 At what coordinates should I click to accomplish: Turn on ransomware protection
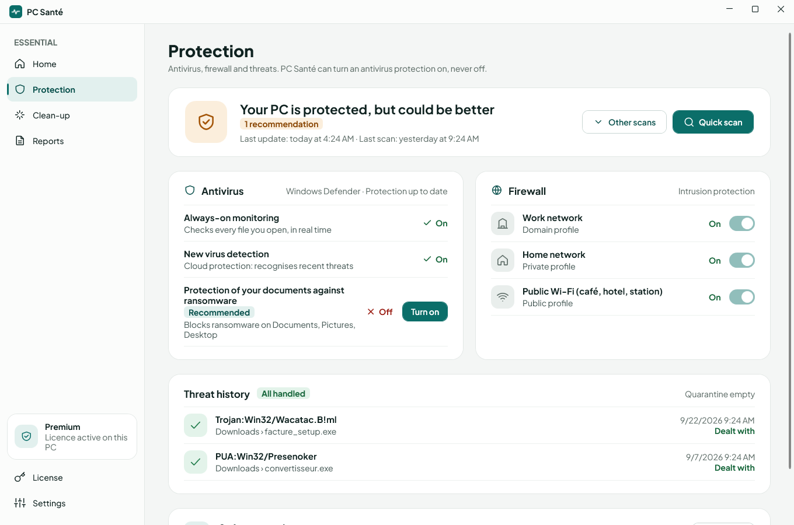coord(425,311)
